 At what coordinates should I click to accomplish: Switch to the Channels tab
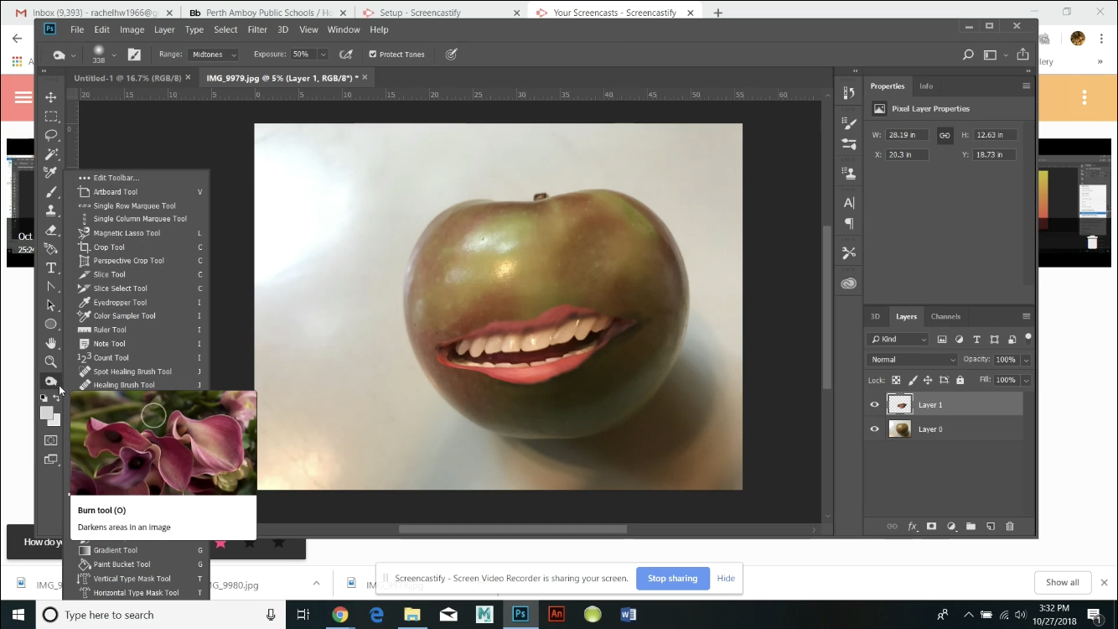coord(945,316)
